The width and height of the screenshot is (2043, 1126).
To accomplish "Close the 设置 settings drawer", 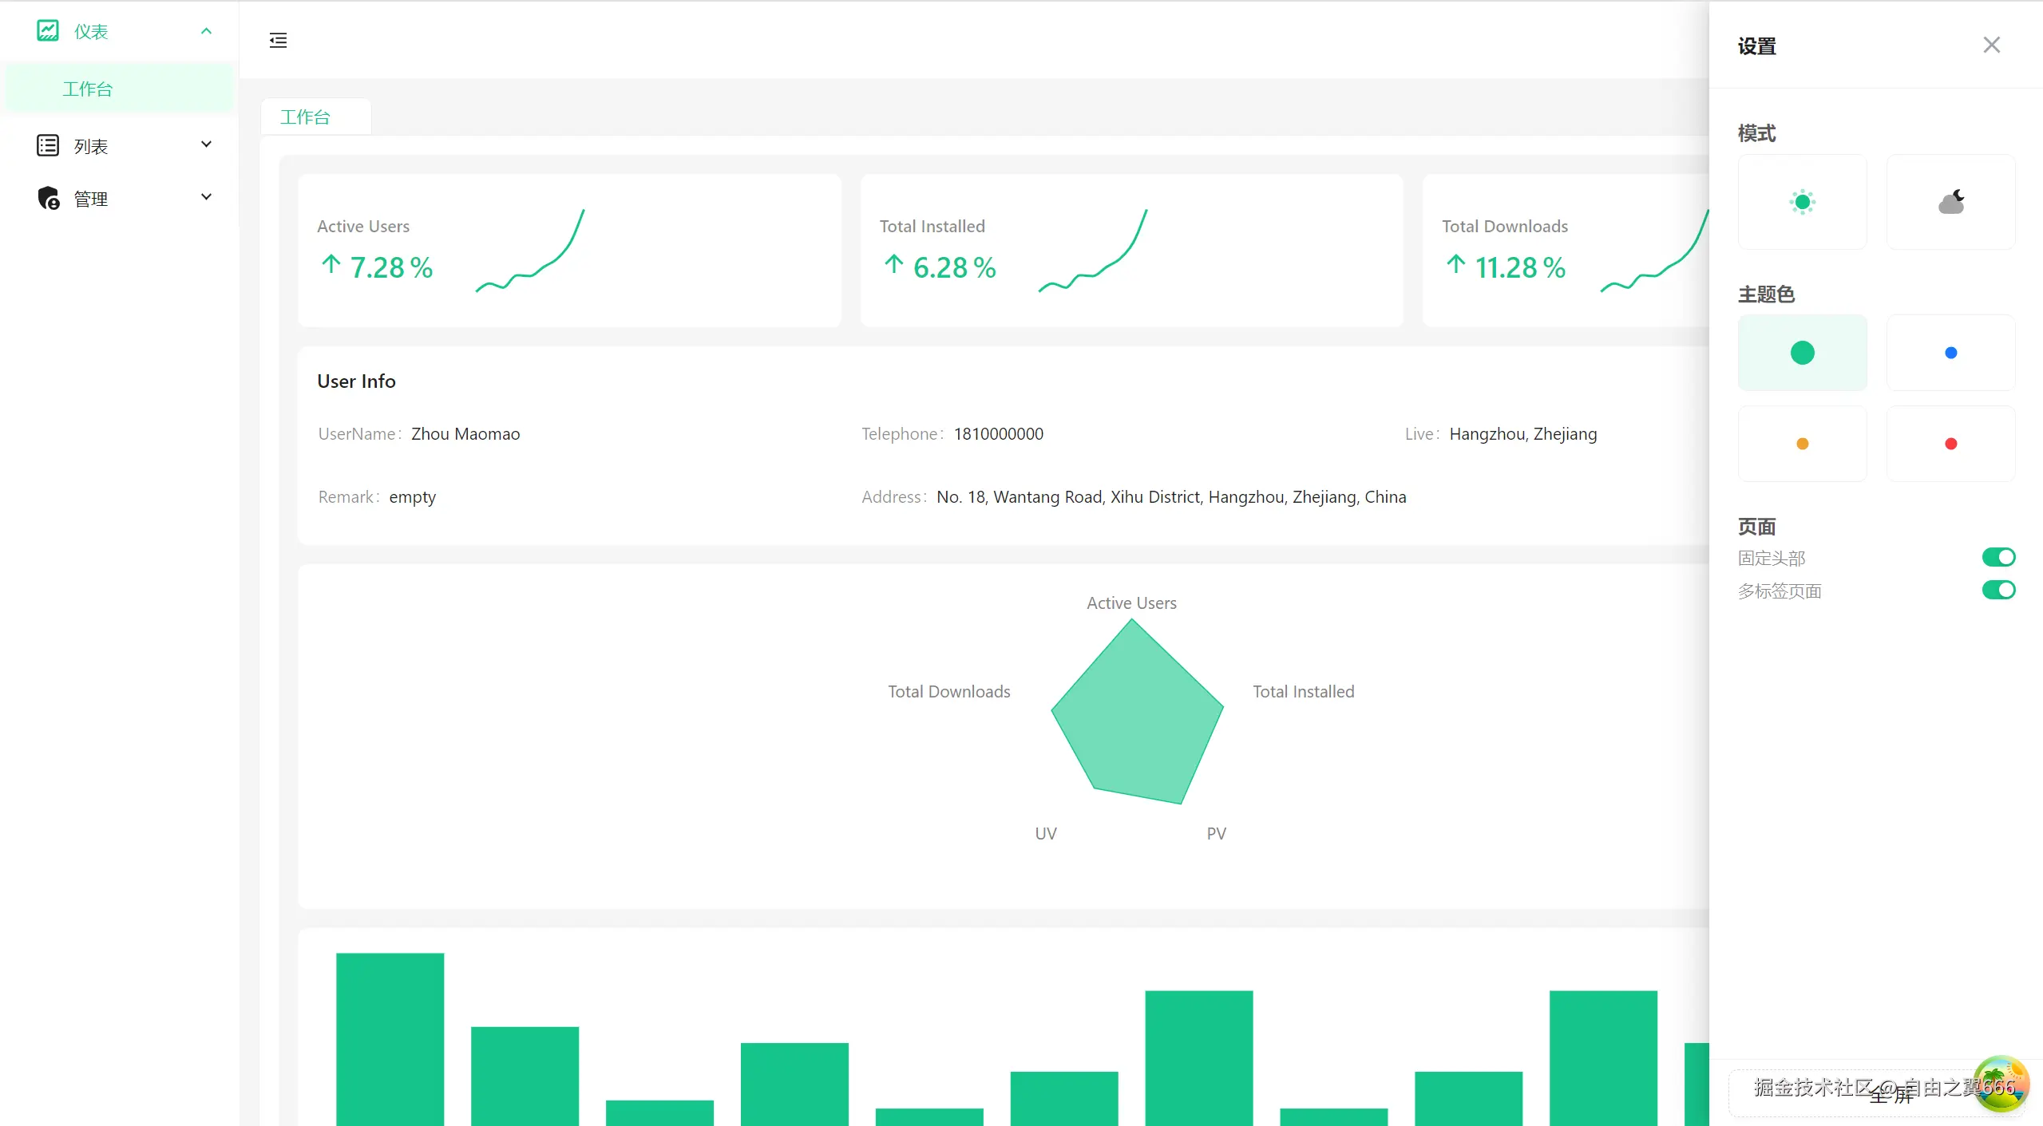I will [1991, 45].
